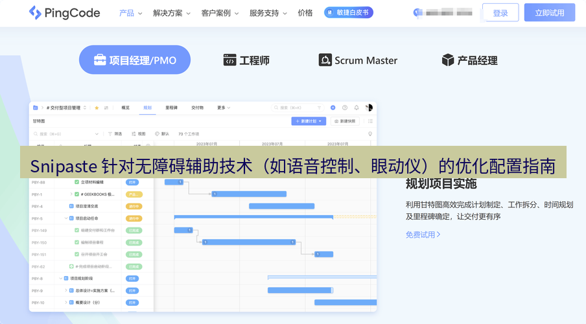
Task: Click the help question mark icon
Action: [345, 108]
